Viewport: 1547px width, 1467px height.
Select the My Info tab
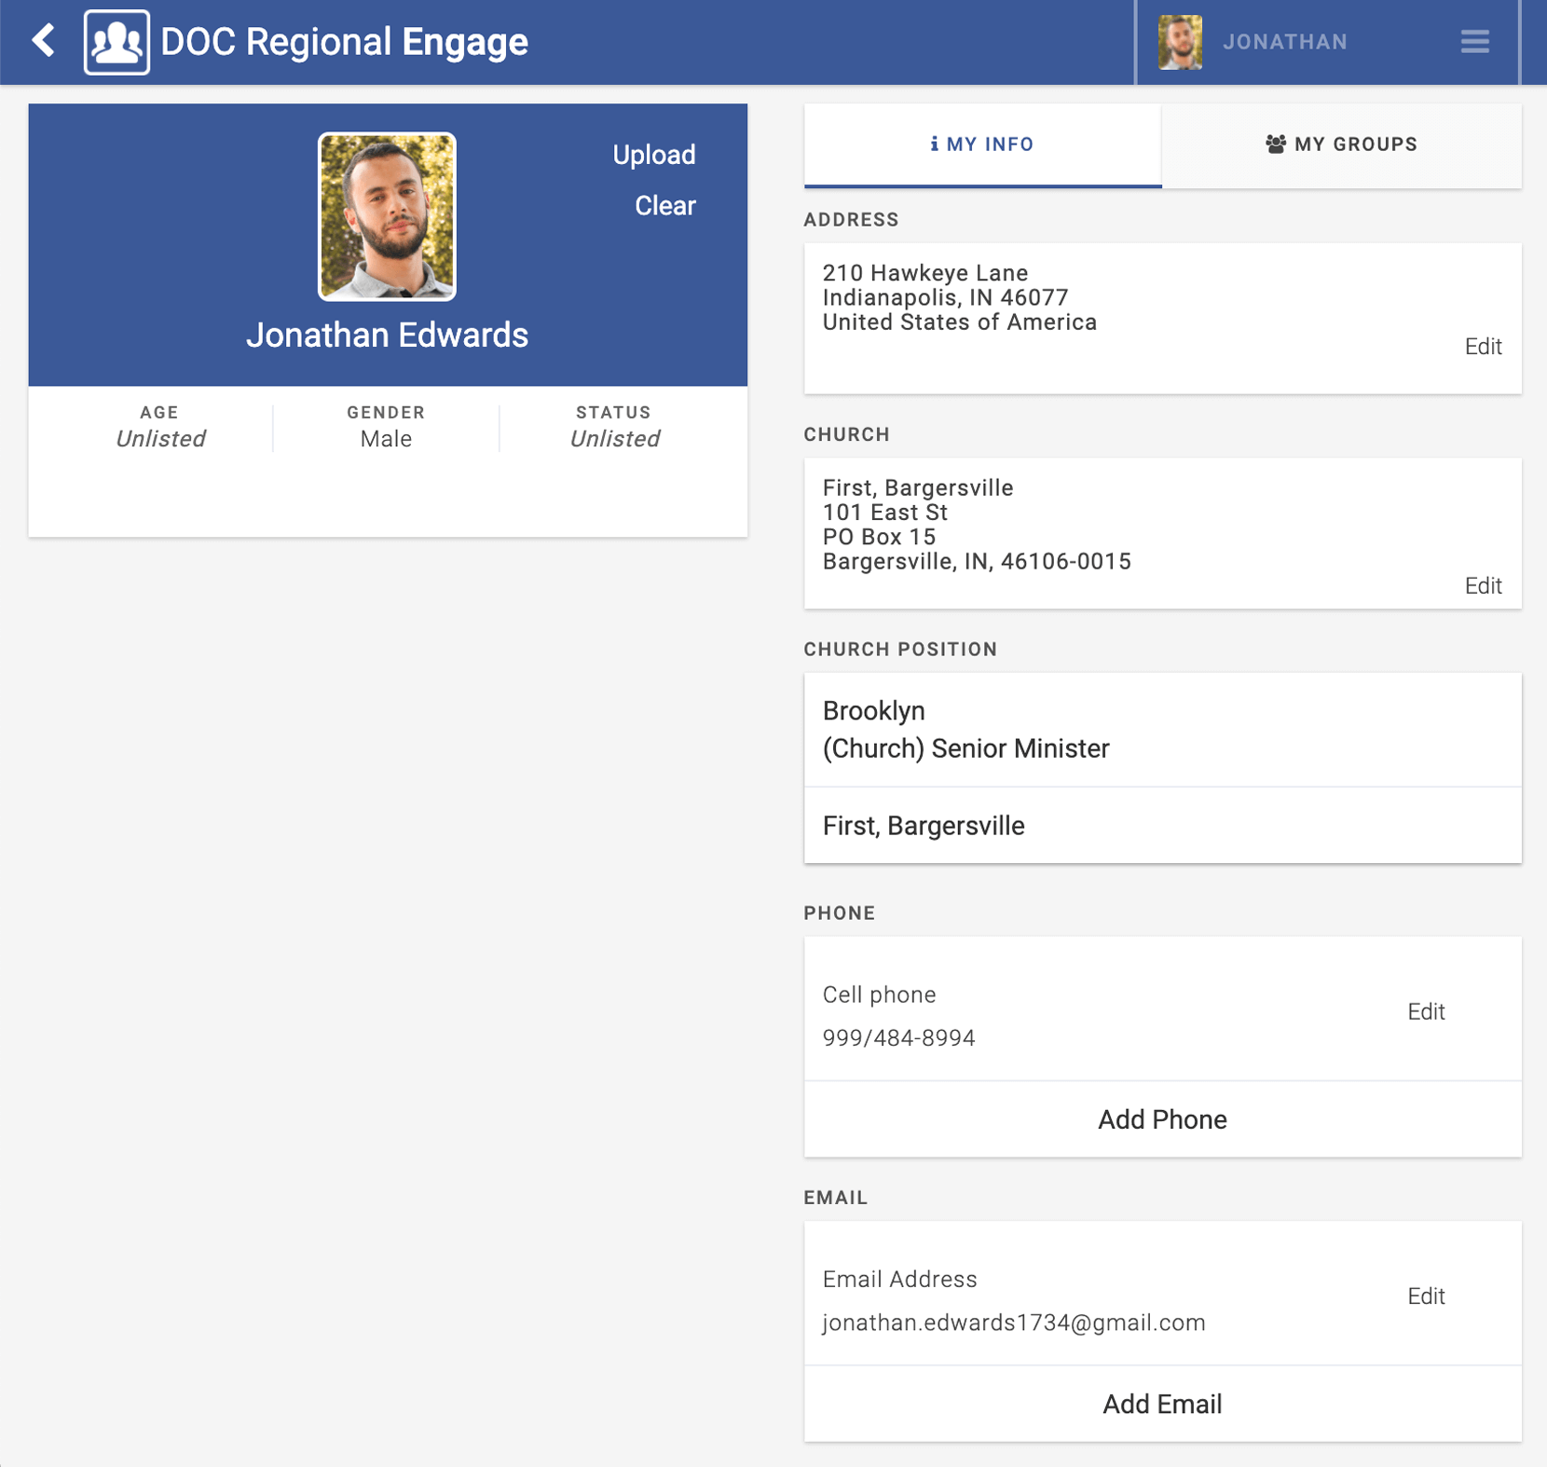(x=982, y=144)
